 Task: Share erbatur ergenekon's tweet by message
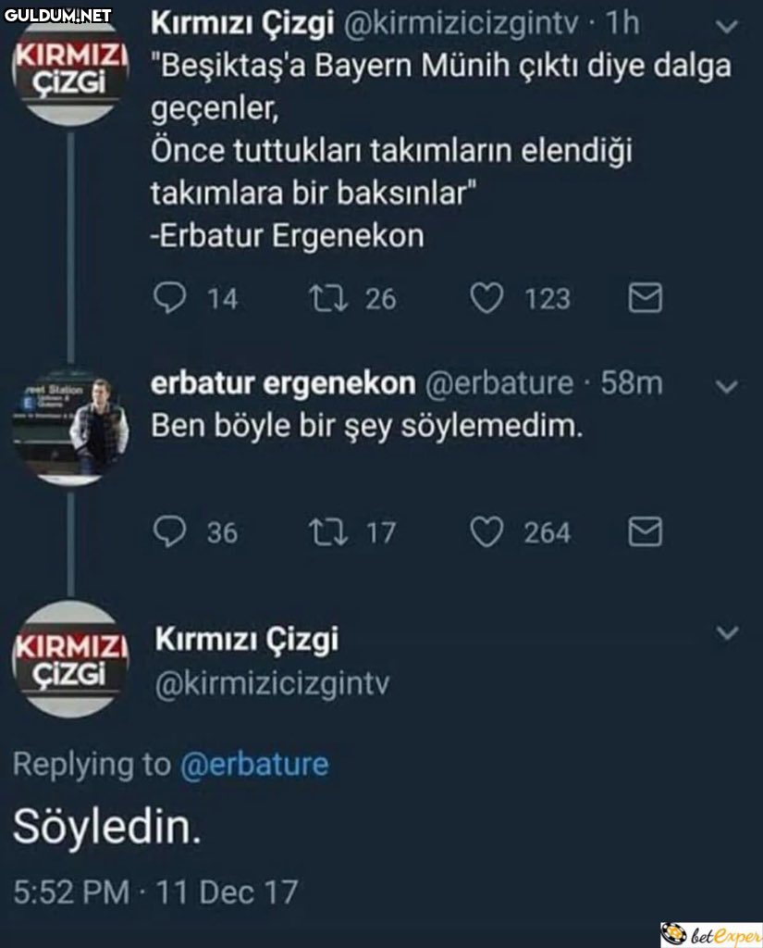(645, 531)
